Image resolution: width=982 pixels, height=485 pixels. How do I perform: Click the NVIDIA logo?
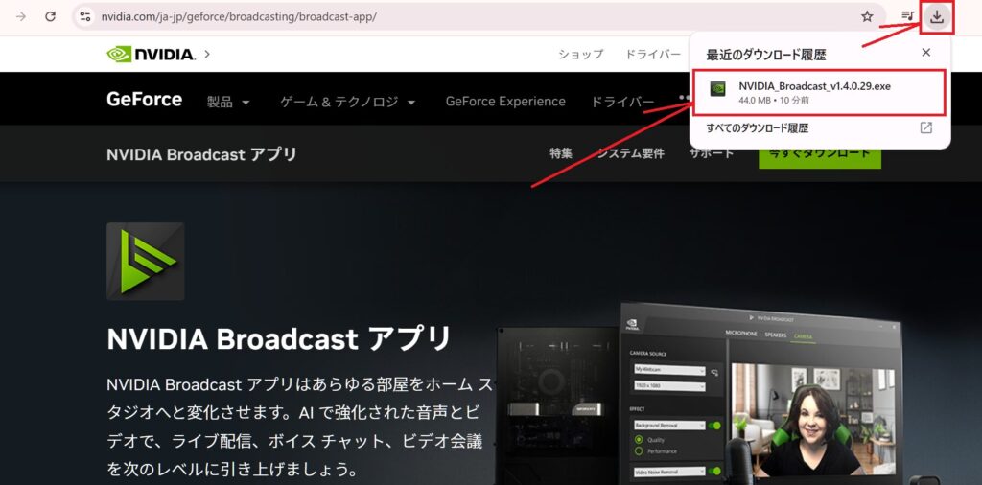(151, 55)
